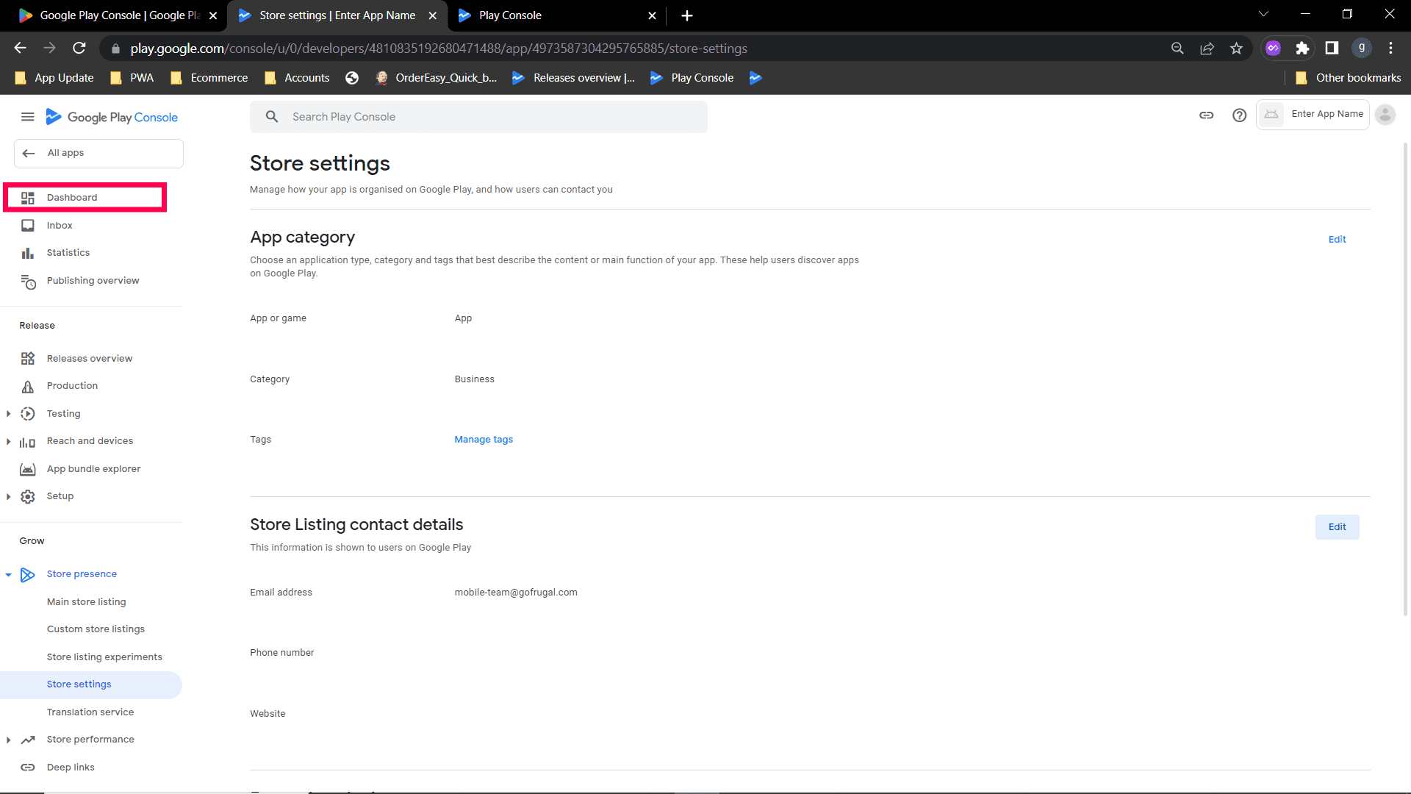The width and height of the screenshot is (1411, 794).
Task: Edit Store Listing contact details
Action: (1337, 527)
